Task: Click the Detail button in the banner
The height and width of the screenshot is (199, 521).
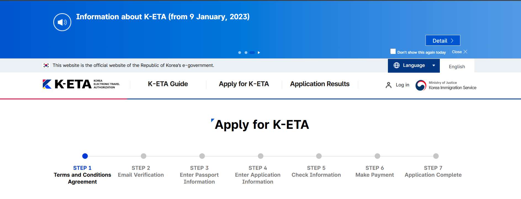Action: click(x=443, y=40)
